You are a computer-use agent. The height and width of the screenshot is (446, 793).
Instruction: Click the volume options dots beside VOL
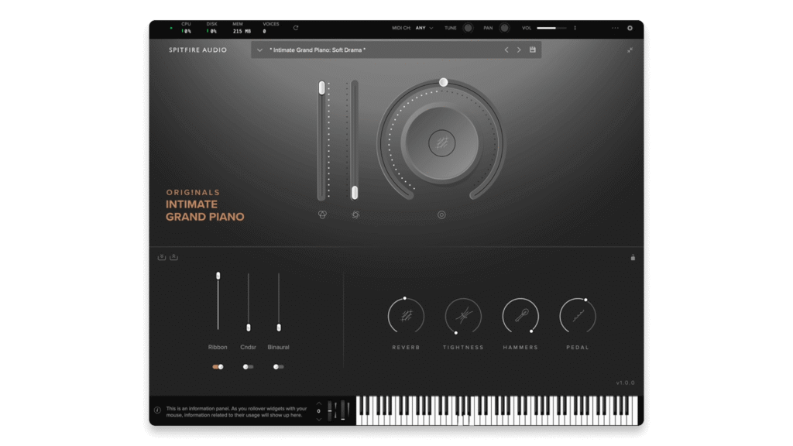point(575,28)
